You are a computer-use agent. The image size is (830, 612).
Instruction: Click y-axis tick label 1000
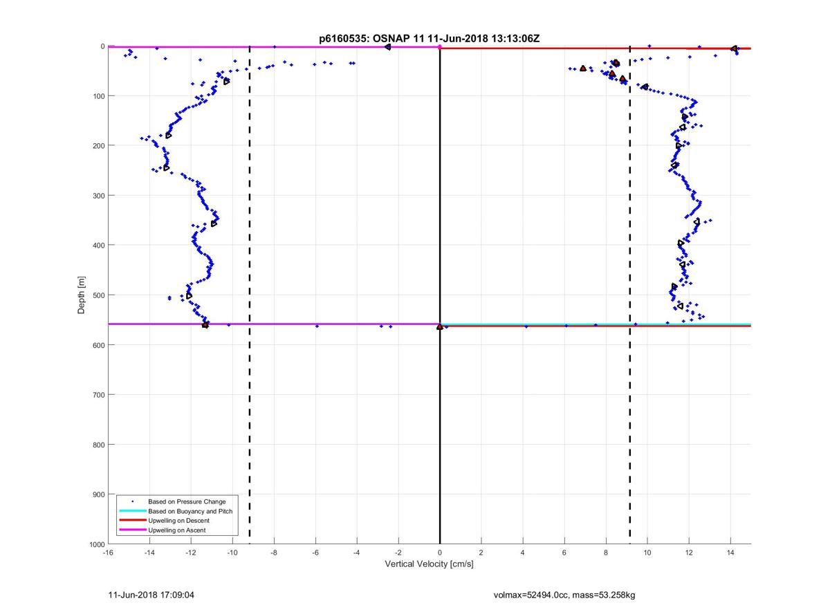click(95, 544)
